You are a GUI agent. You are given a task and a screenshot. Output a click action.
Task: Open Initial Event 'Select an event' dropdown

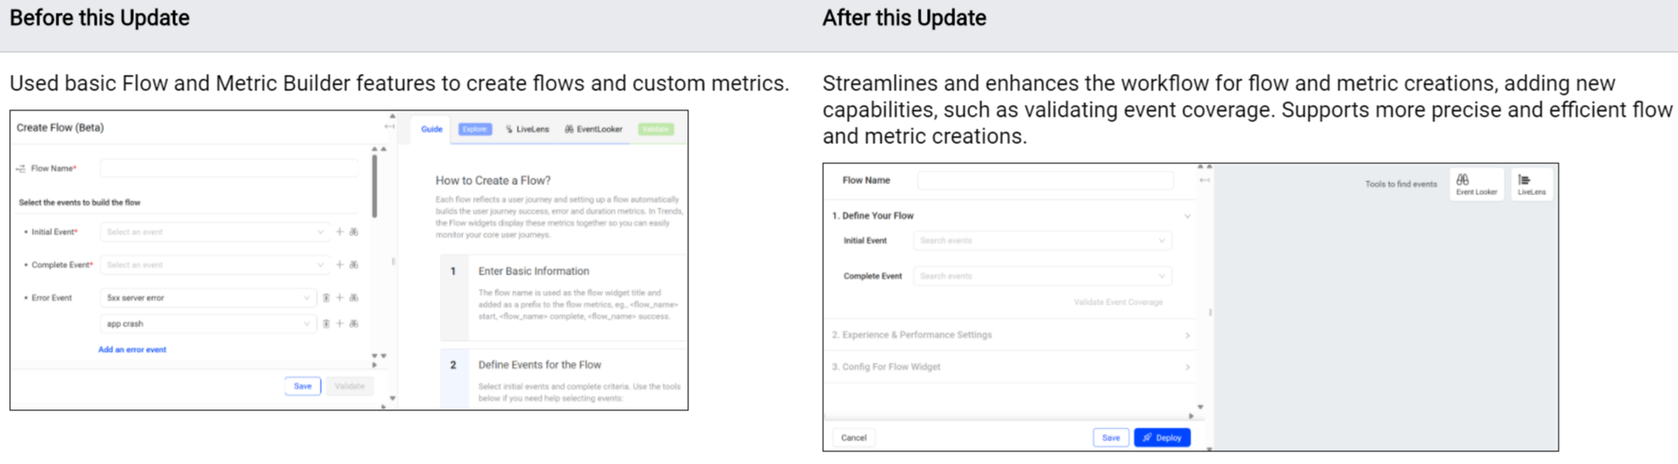(x=214, y=232)
